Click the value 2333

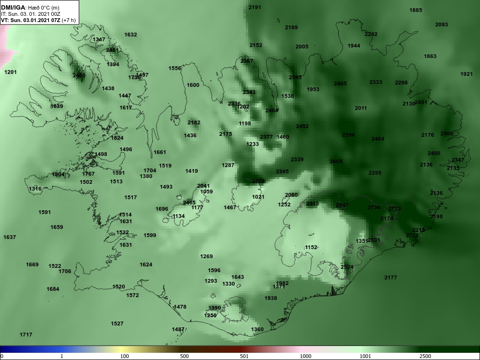[376, 82]
